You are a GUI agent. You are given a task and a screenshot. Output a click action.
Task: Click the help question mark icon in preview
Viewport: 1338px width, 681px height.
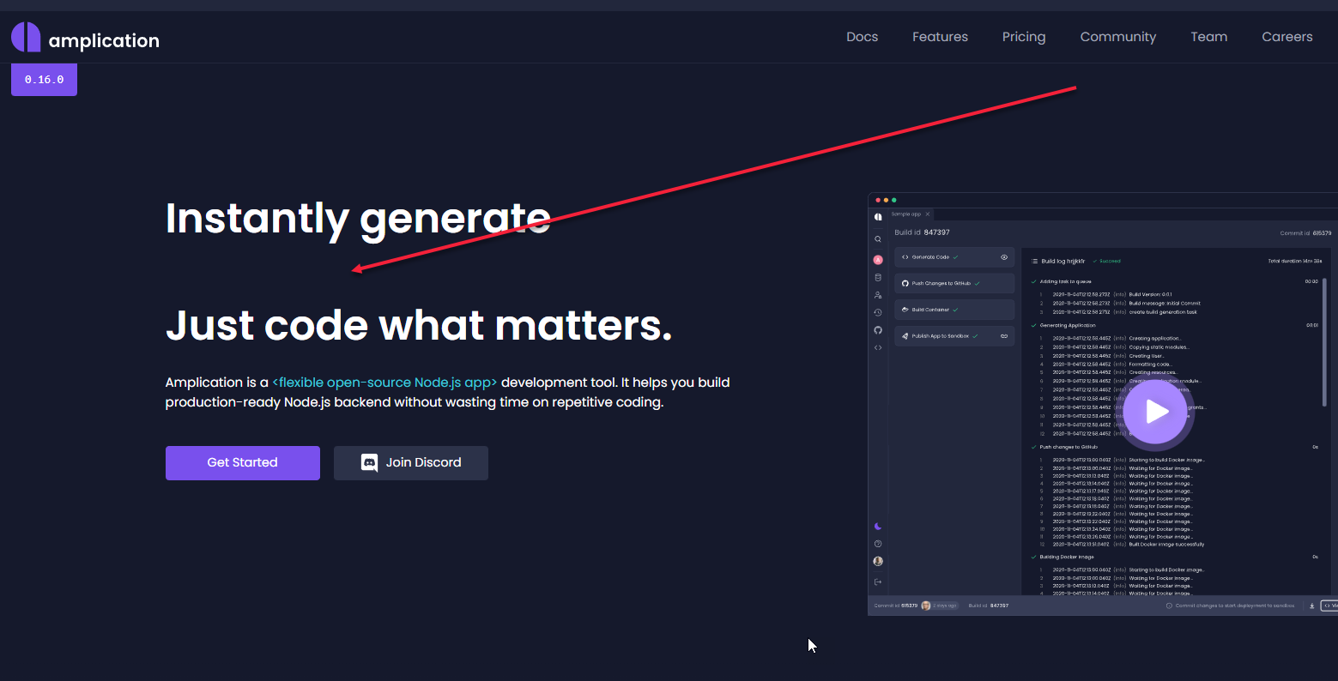pos(878,544)
